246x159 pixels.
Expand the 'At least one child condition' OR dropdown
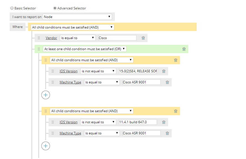coord(85,49)
